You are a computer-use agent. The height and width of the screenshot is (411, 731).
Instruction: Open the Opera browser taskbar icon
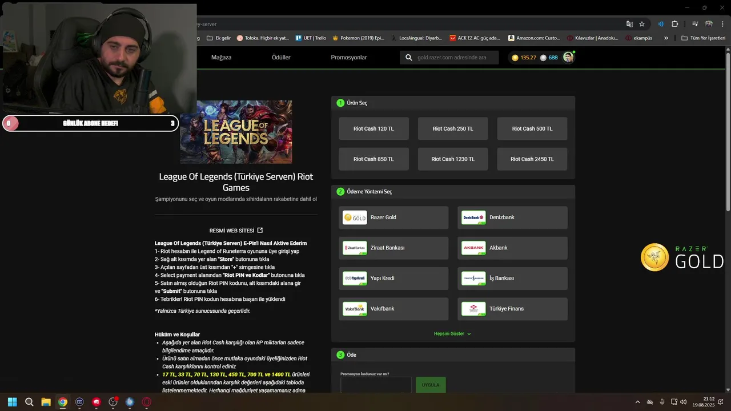147,402
